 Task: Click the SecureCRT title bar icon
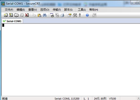coord(3,4)
